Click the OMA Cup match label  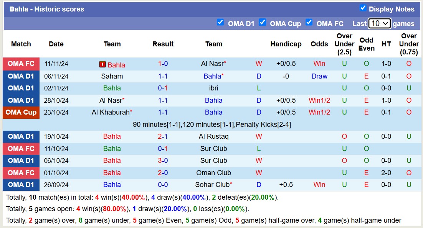[21, 112]
